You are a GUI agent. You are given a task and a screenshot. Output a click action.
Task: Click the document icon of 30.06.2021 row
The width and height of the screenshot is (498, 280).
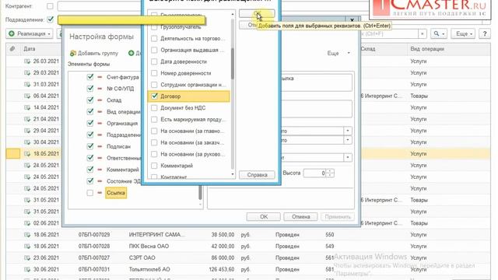click(x=27, y=270)
